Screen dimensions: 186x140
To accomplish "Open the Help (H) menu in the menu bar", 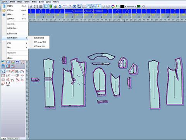I will pos(56,2).
